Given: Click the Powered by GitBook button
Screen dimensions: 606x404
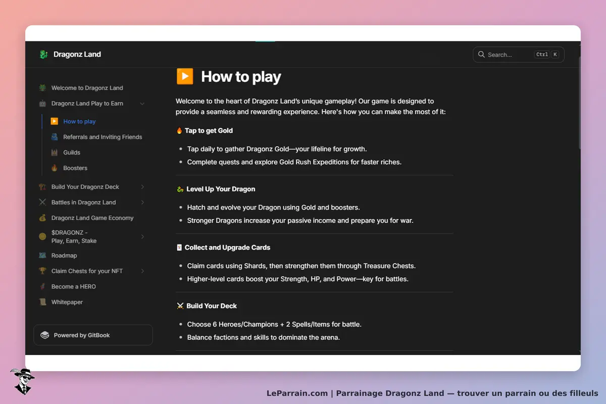Looking at the screenshot, I should pyautogui.click(x=93, y=335).
